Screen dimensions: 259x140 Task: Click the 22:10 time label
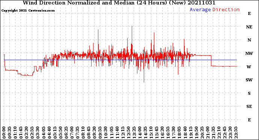click(219, 133)
